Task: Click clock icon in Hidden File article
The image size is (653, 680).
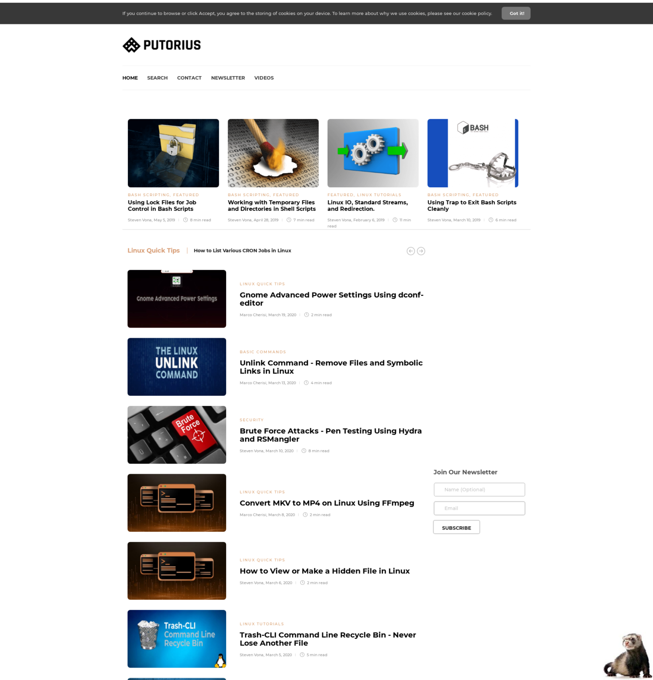Action: (302, 583)
